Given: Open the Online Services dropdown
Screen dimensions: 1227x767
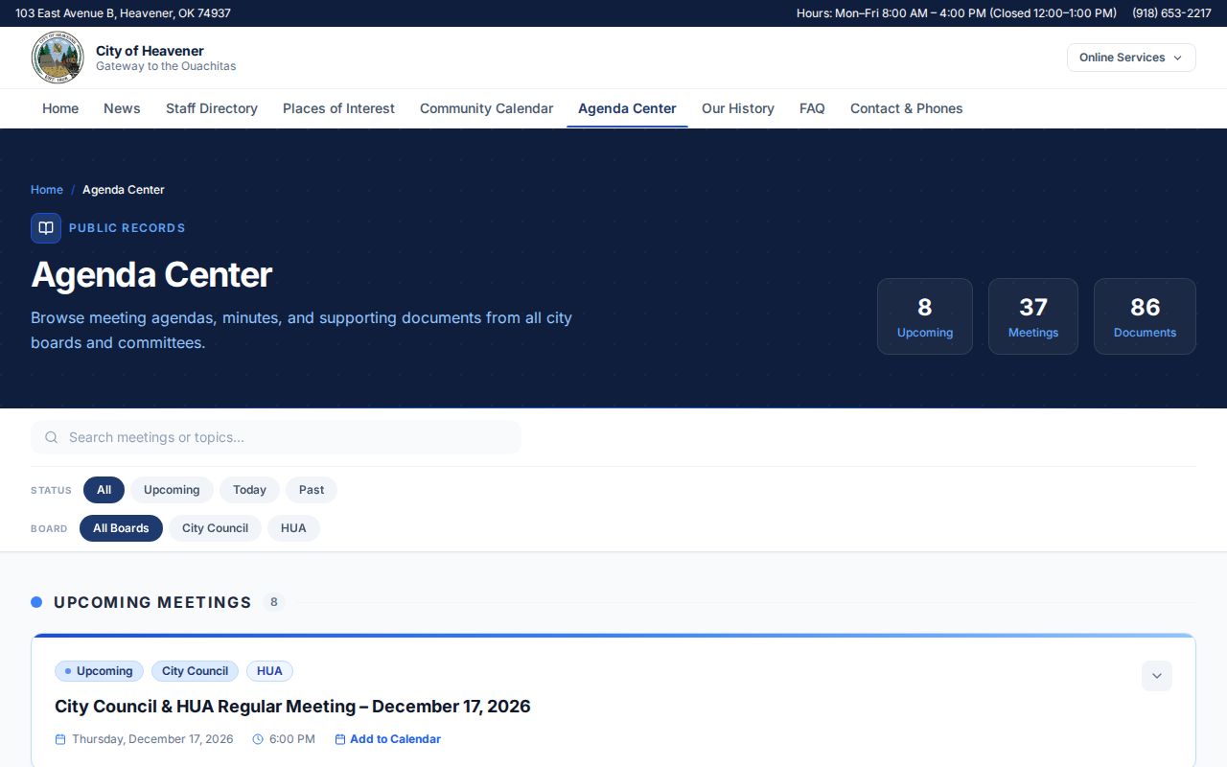Looking at the screenshot, I should (x=1131, y=58).
